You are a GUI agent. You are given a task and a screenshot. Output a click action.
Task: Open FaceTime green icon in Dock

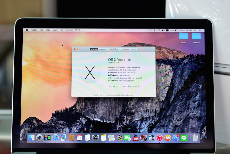coord(127,138)
